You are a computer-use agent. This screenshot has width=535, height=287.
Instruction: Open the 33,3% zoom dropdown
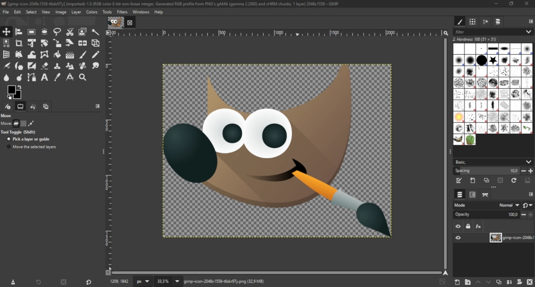[177, 282]
